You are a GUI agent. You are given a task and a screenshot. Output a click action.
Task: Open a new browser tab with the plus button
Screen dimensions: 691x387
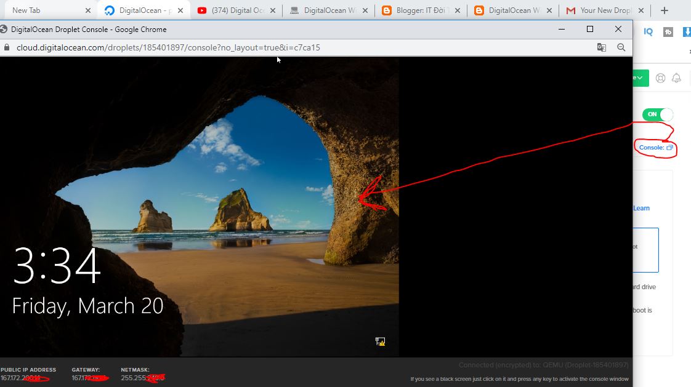pos(664,10)
